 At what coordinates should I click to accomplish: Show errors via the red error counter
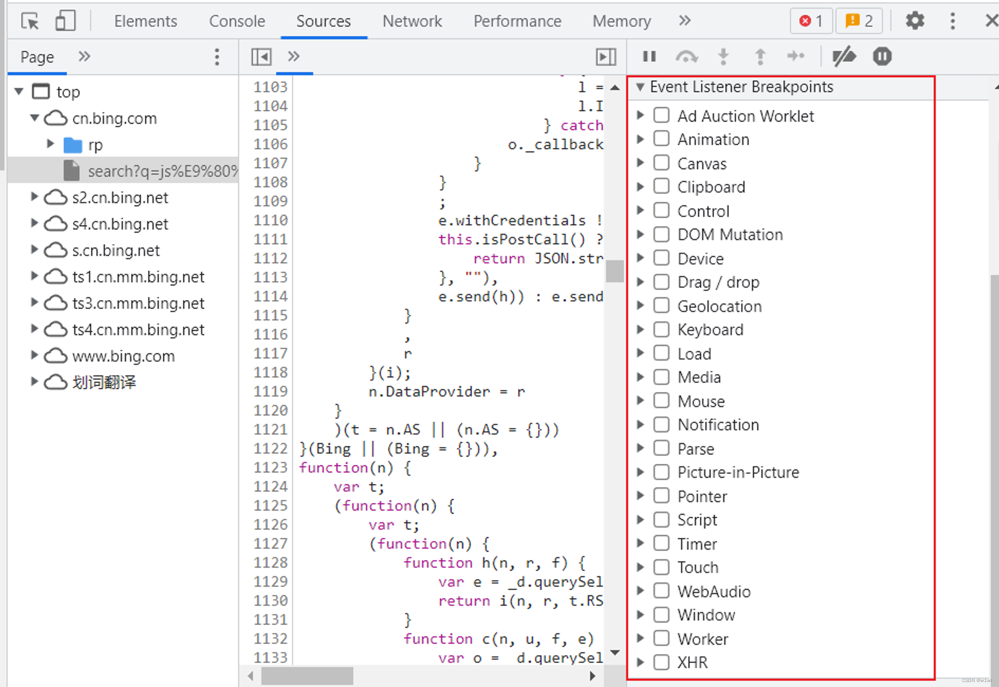pos(811,21)
